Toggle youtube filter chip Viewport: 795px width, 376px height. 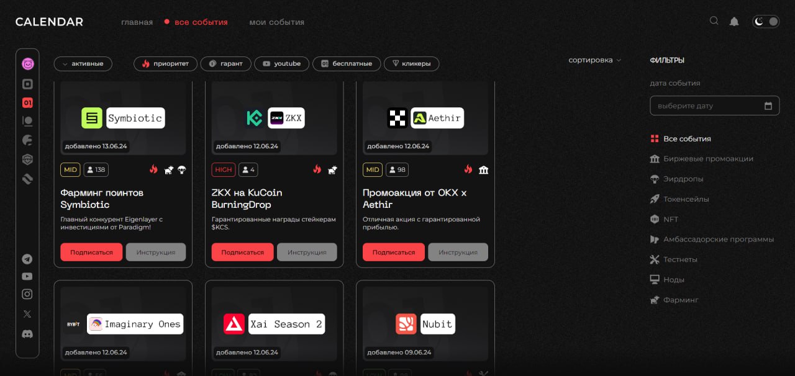tap(281, 64)
